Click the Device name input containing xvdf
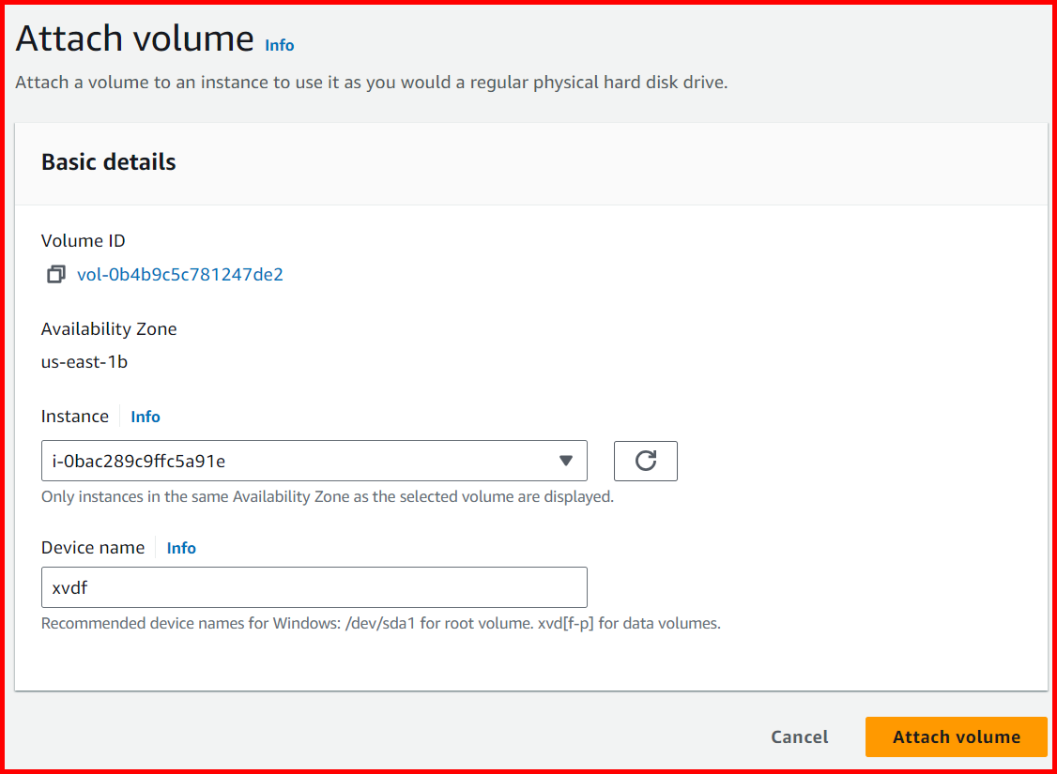This screenshot has width=1057, height=774. point(314,587)
